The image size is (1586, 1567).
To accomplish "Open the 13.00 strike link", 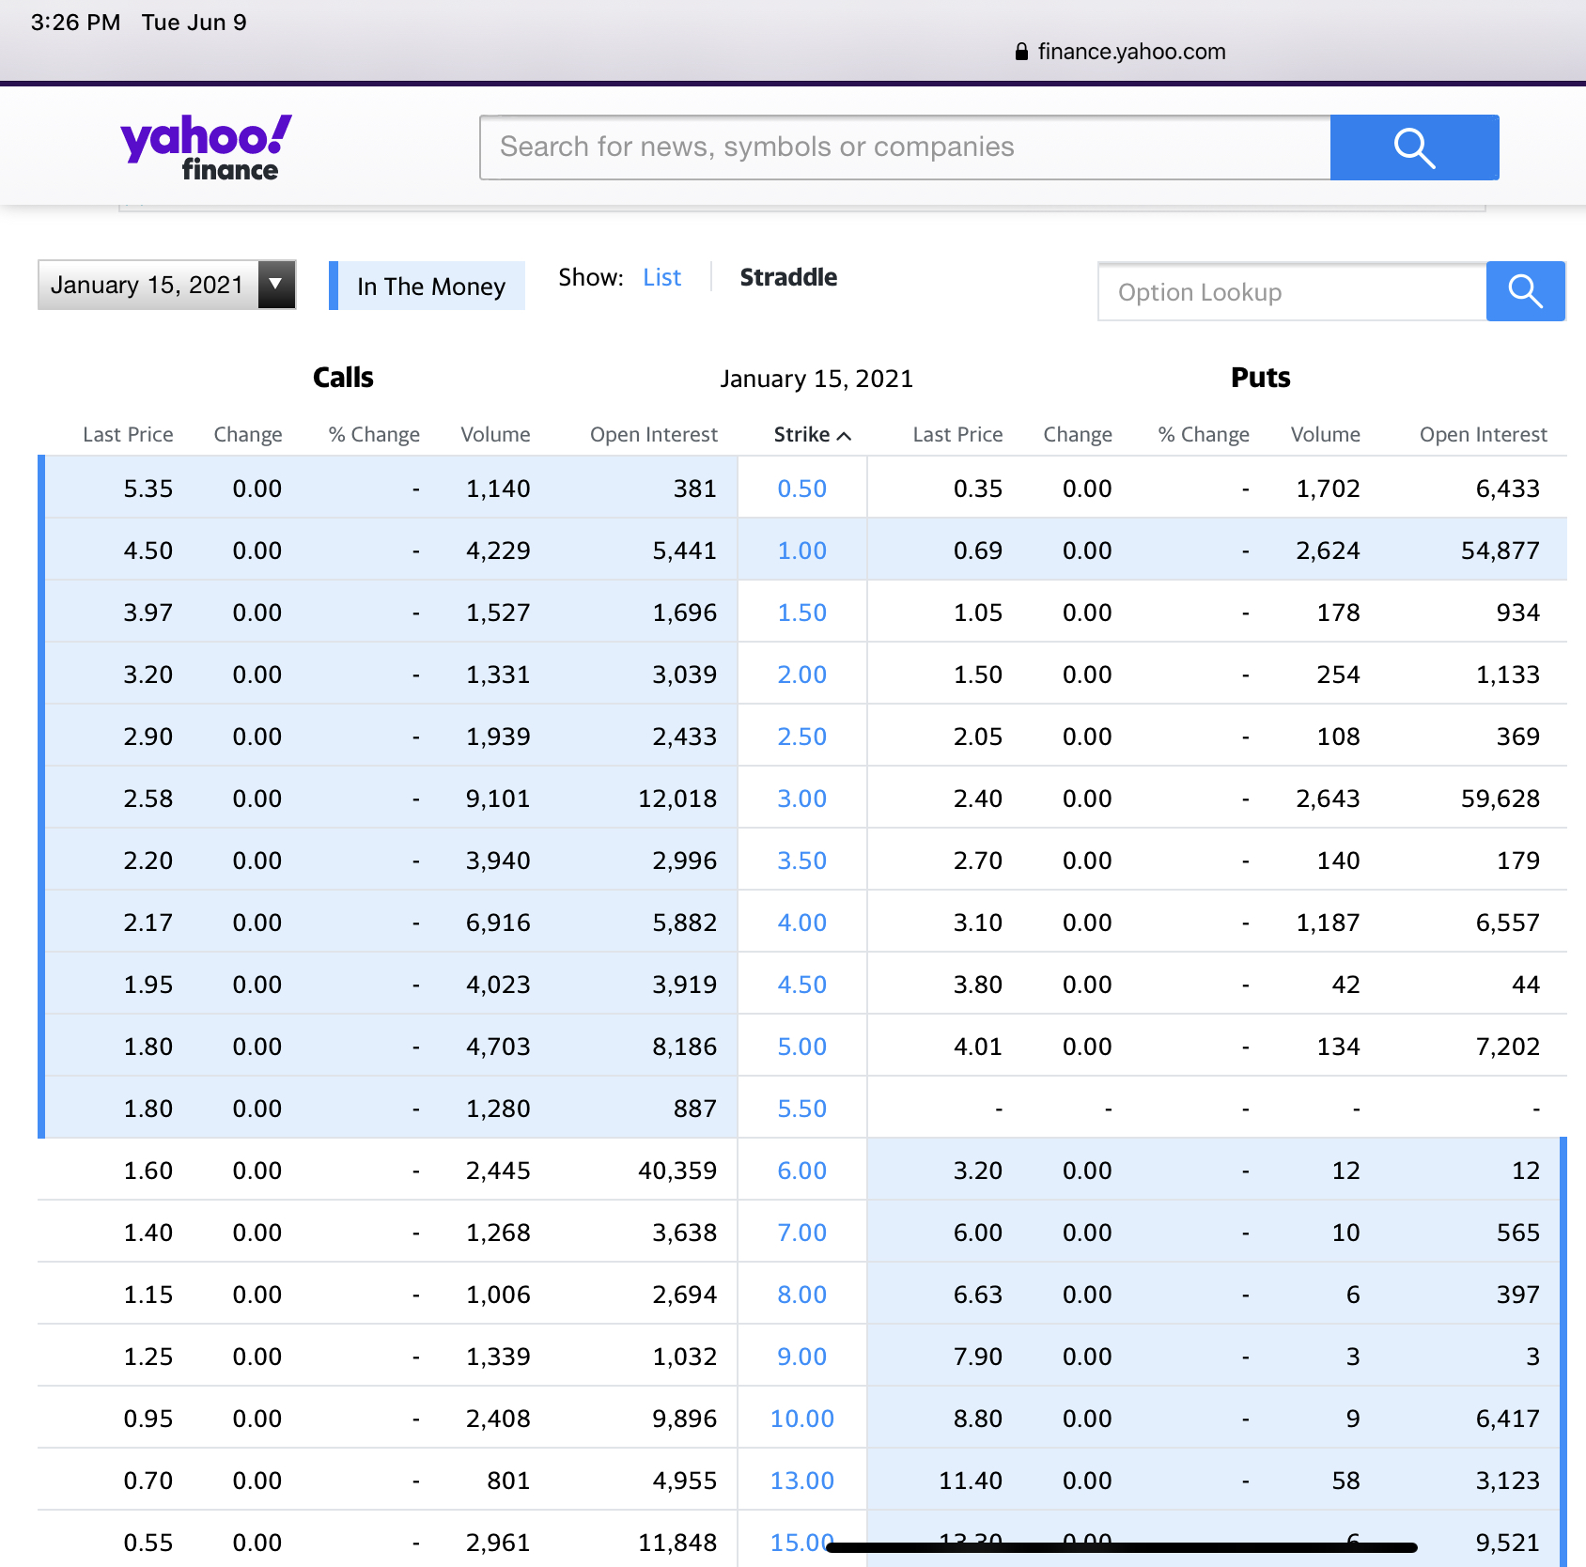I will click(801, 1481).
